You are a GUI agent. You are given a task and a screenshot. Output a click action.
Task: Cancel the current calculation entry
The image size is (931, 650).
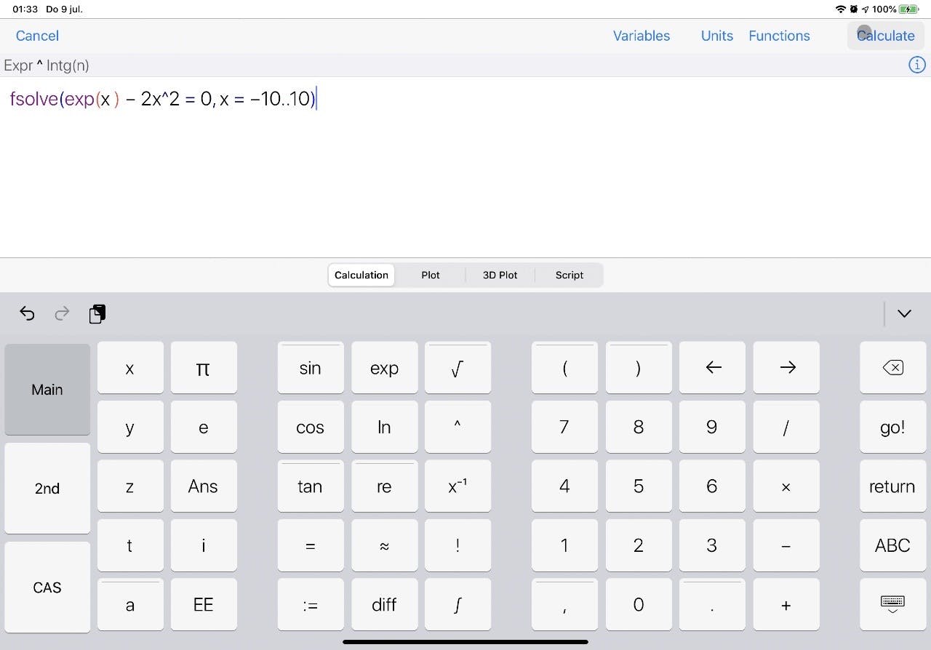click(36, 36)
